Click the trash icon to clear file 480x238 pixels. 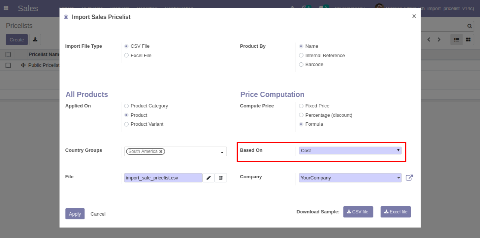[x=221, y=178]
